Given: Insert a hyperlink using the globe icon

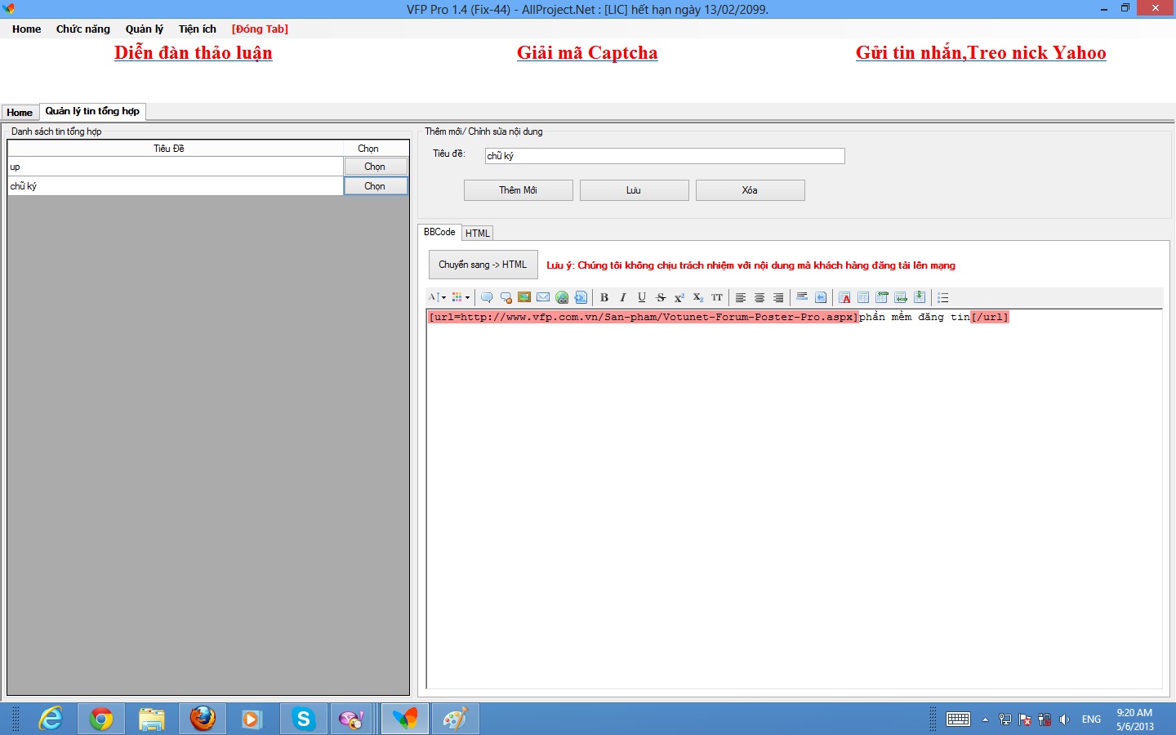Looking at the screenshot, I should click(x=562, y=297).
